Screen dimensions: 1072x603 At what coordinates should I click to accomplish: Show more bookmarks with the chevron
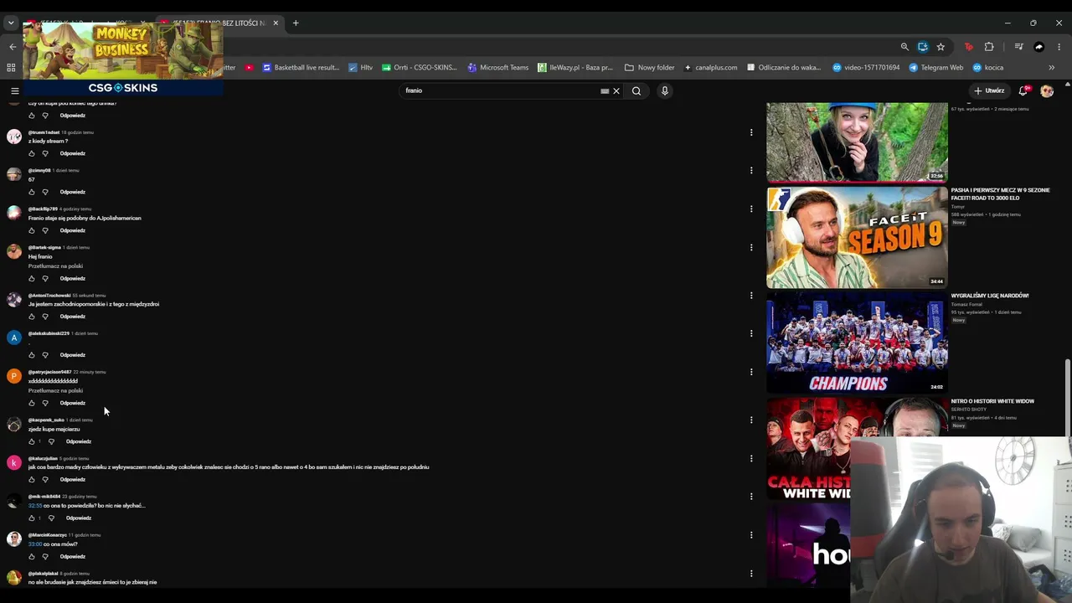(x=1052, y=68)
